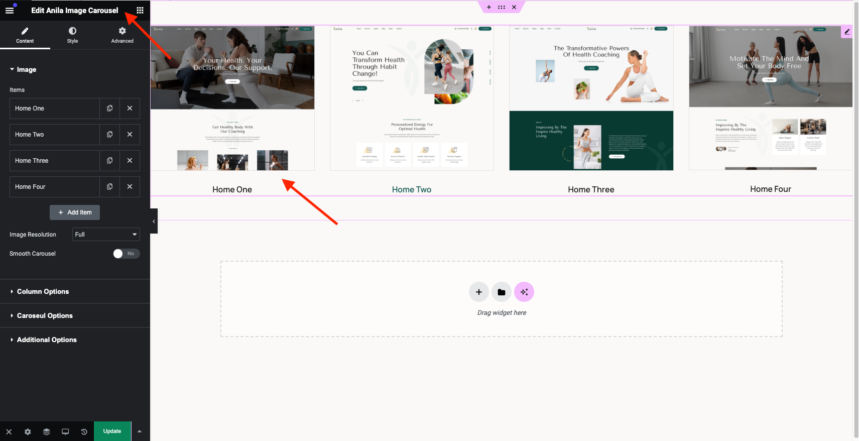Expand the Caroseul Options section
The image size is (859, 441).
coord(45,315)
